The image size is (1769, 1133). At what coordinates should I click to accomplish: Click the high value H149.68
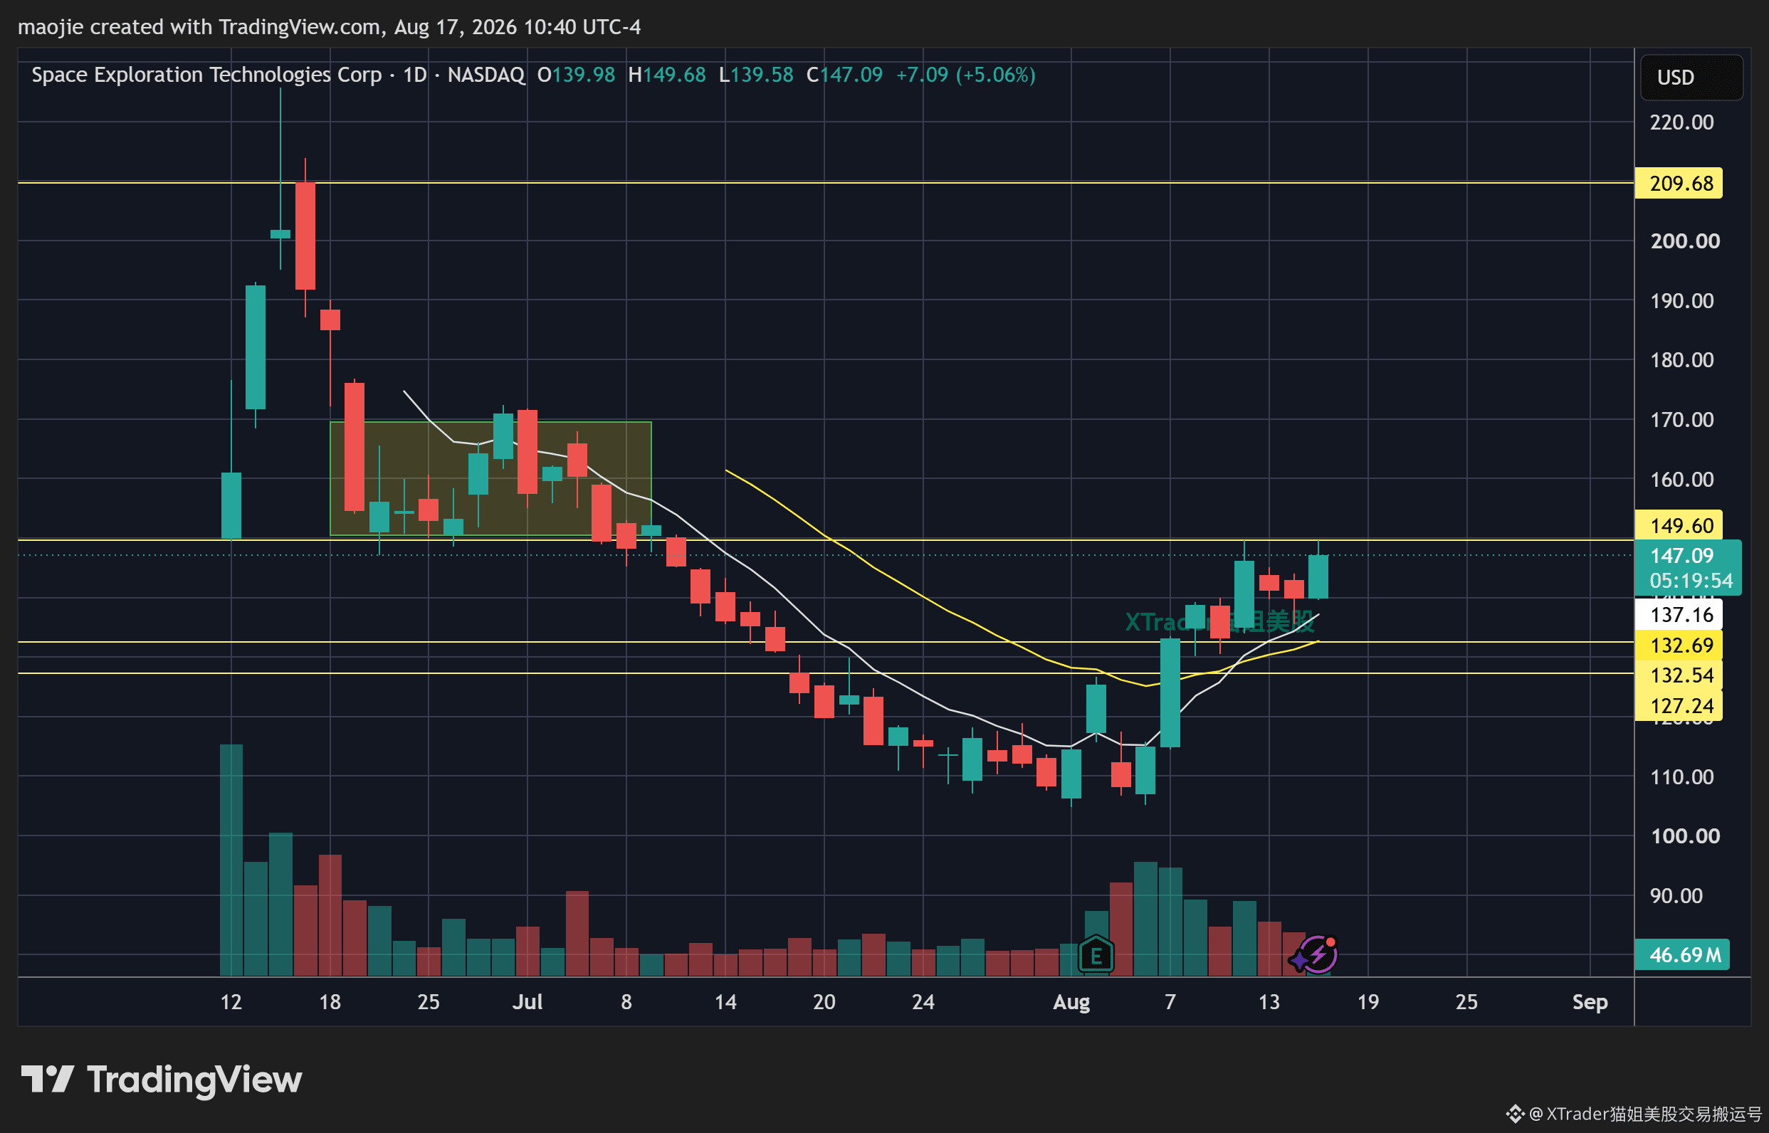point(667,75)
